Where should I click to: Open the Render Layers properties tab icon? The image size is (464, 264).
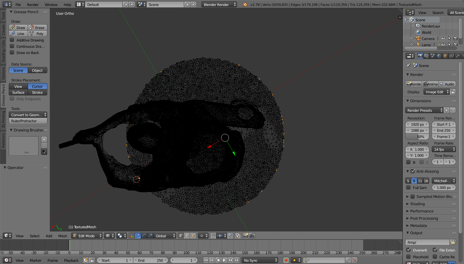[426, 56]
